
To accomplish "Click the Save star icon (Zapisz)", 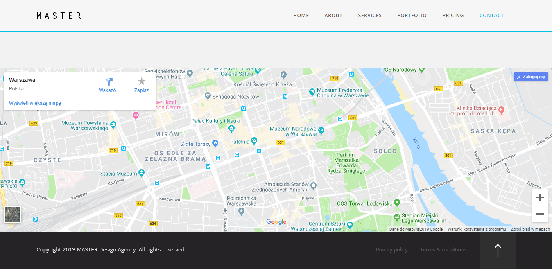I will pyautogui.click(x=141, y=81).
